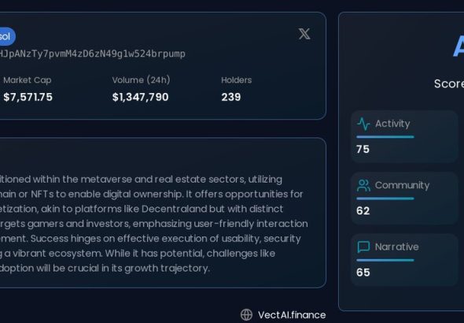The image size is (464, 323).
Task: Open the Community score card
Action: pyautogui.click(x=404, y=199)
